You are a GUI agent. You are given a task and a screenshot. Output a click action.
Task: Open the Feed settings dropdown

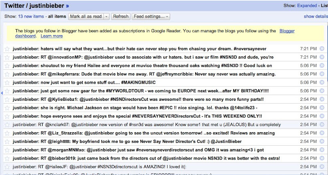coord(151,16)
